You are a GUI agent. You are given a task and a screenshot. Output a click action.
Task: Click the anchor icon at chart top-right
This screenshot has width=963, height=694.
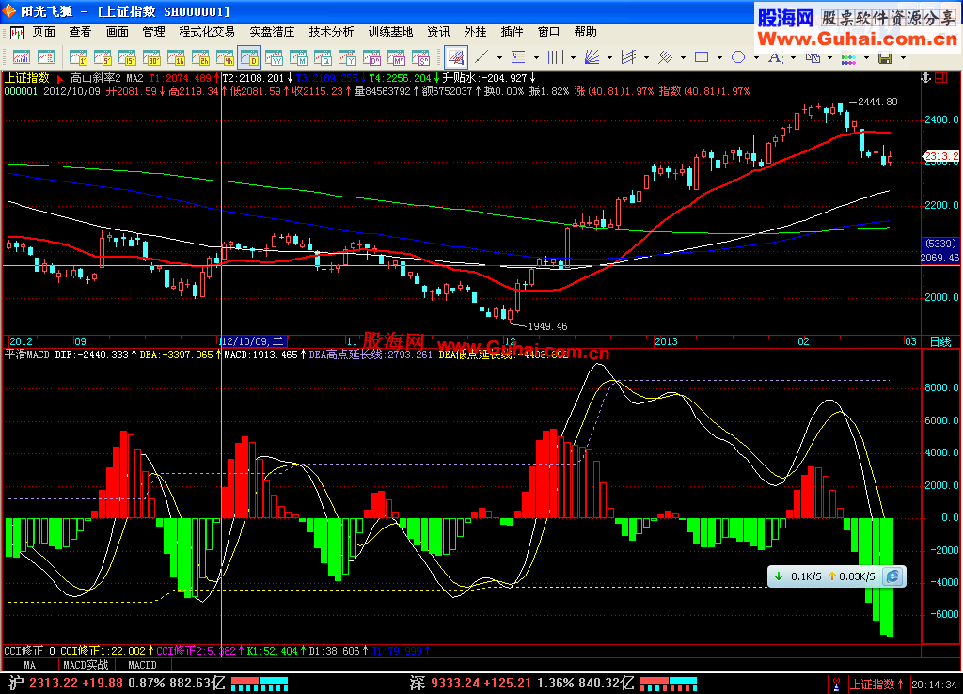[x=926, y=77]
